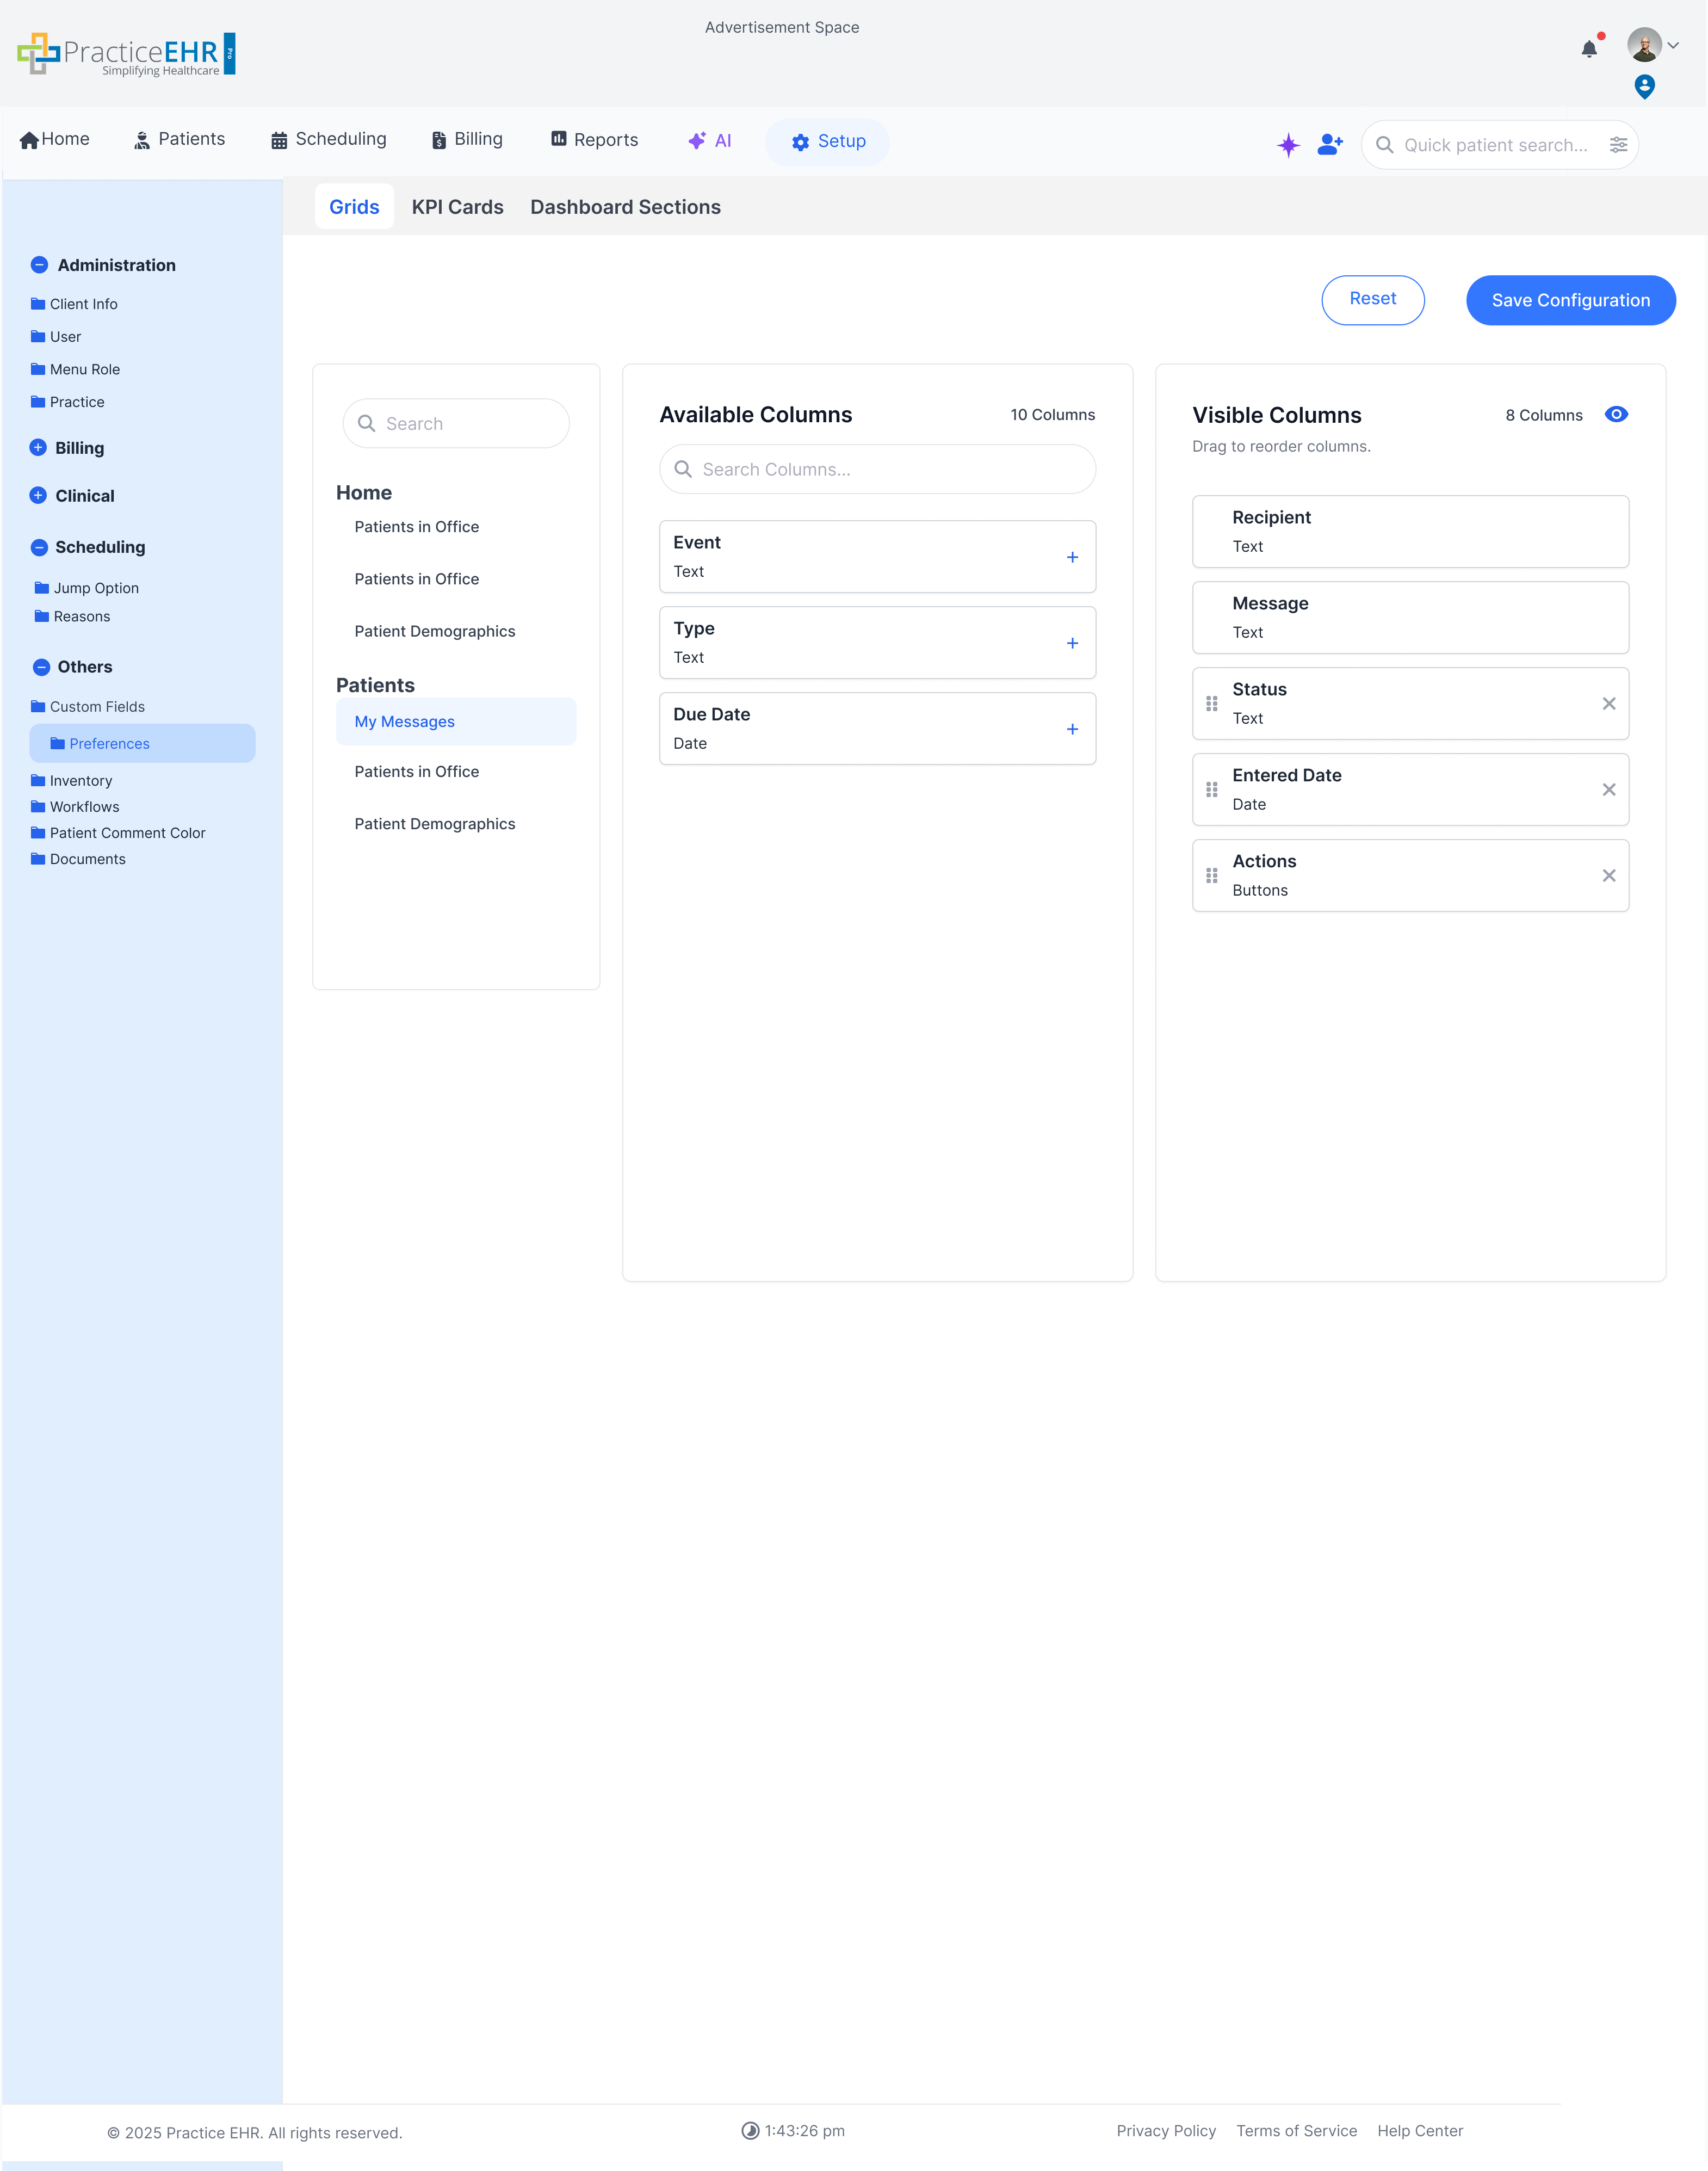
Task: Open the Reports menu
Action: 594,140
